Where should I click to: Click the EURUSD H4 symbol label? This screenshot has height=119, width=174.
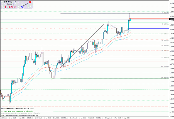(10, 2)
